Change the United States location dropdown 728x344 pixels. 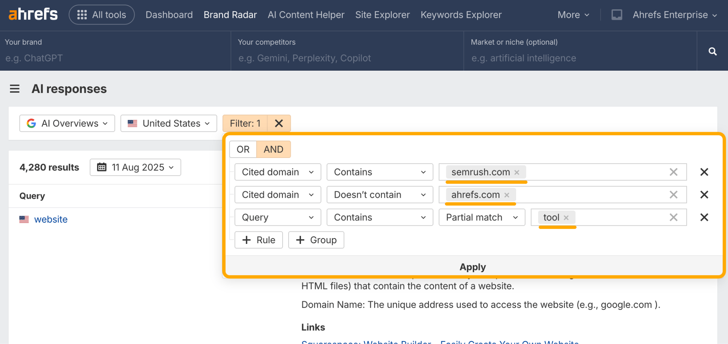[x=168, y=123]
